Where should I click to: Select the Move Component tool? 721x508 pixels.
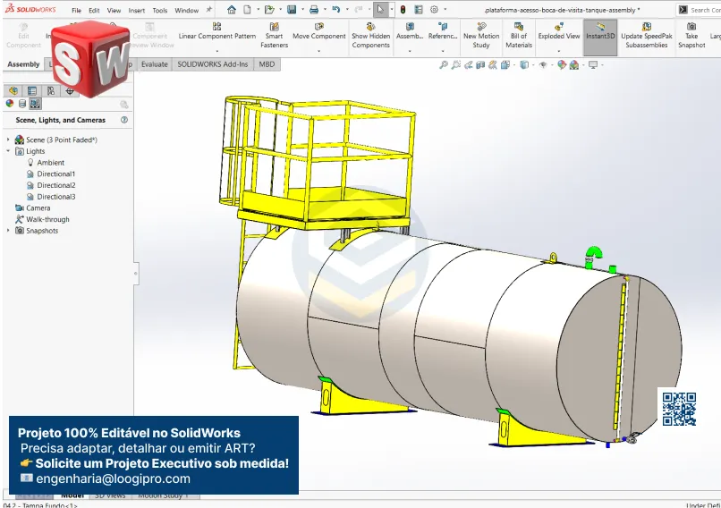(x=318, y=32)
